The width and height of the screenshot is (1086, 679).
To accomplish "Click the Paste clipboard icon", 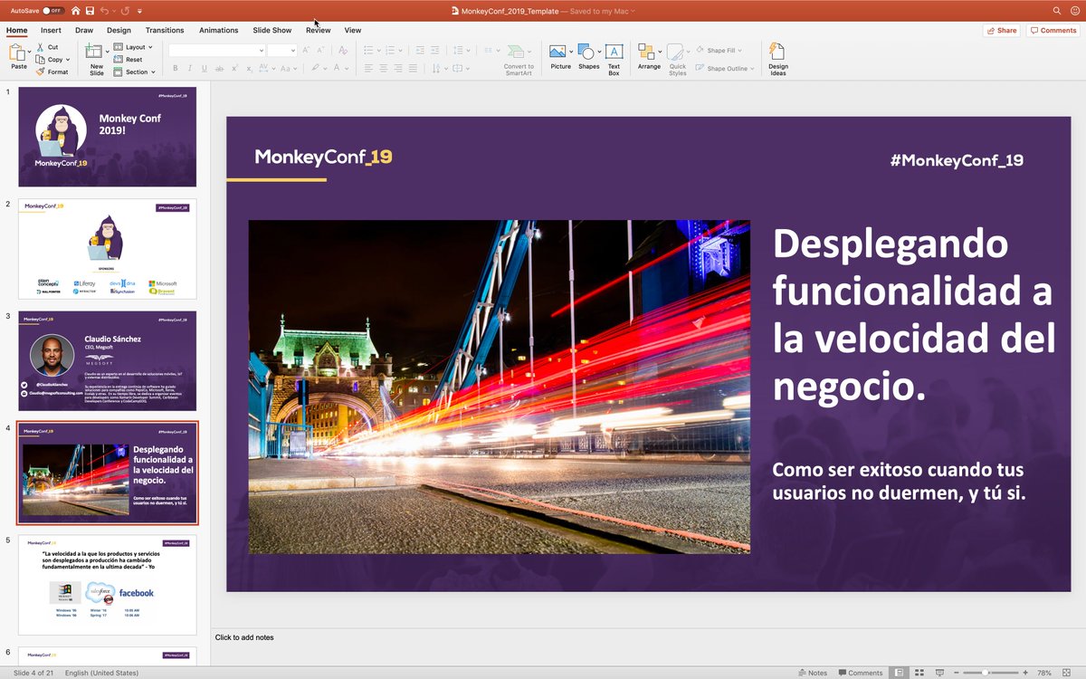I will [18, 52].
